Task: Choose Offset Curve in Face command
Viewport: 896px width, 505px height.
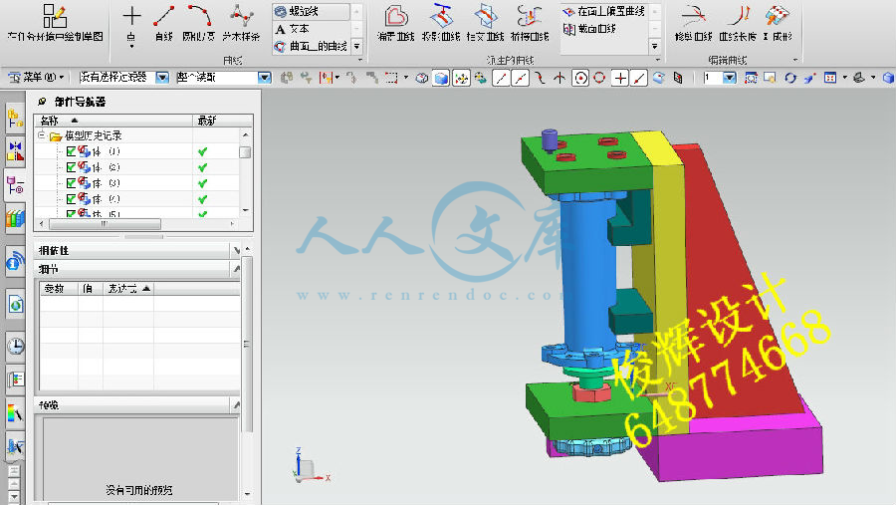Action: click(604, 11)
